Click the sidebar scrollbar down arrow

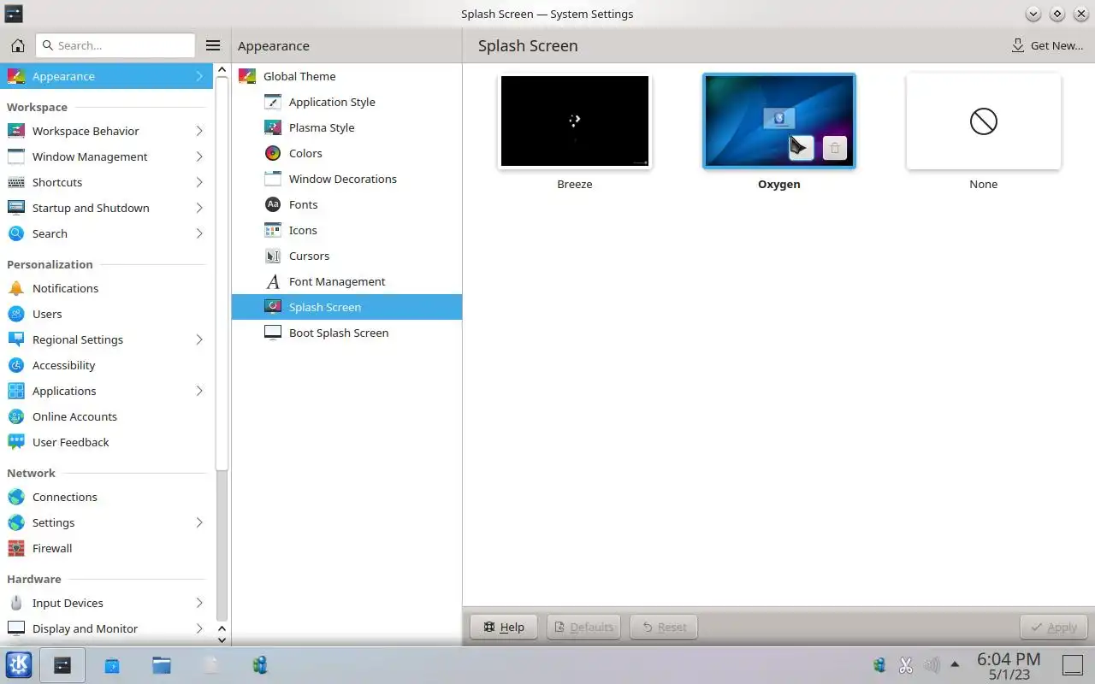[x=222, y=639]
